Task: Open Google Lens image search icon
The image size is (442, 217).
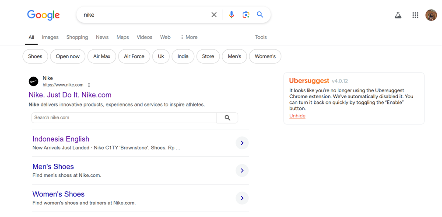Action: point(246,14)
